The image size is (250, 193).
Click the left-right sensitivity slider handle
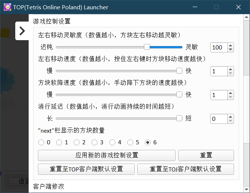[147, 47]
